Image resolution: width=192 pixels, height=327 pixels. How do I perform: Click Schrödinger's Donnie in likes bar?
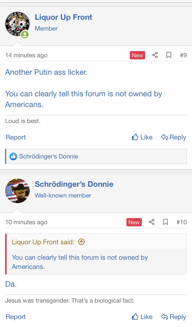[49, 156]
